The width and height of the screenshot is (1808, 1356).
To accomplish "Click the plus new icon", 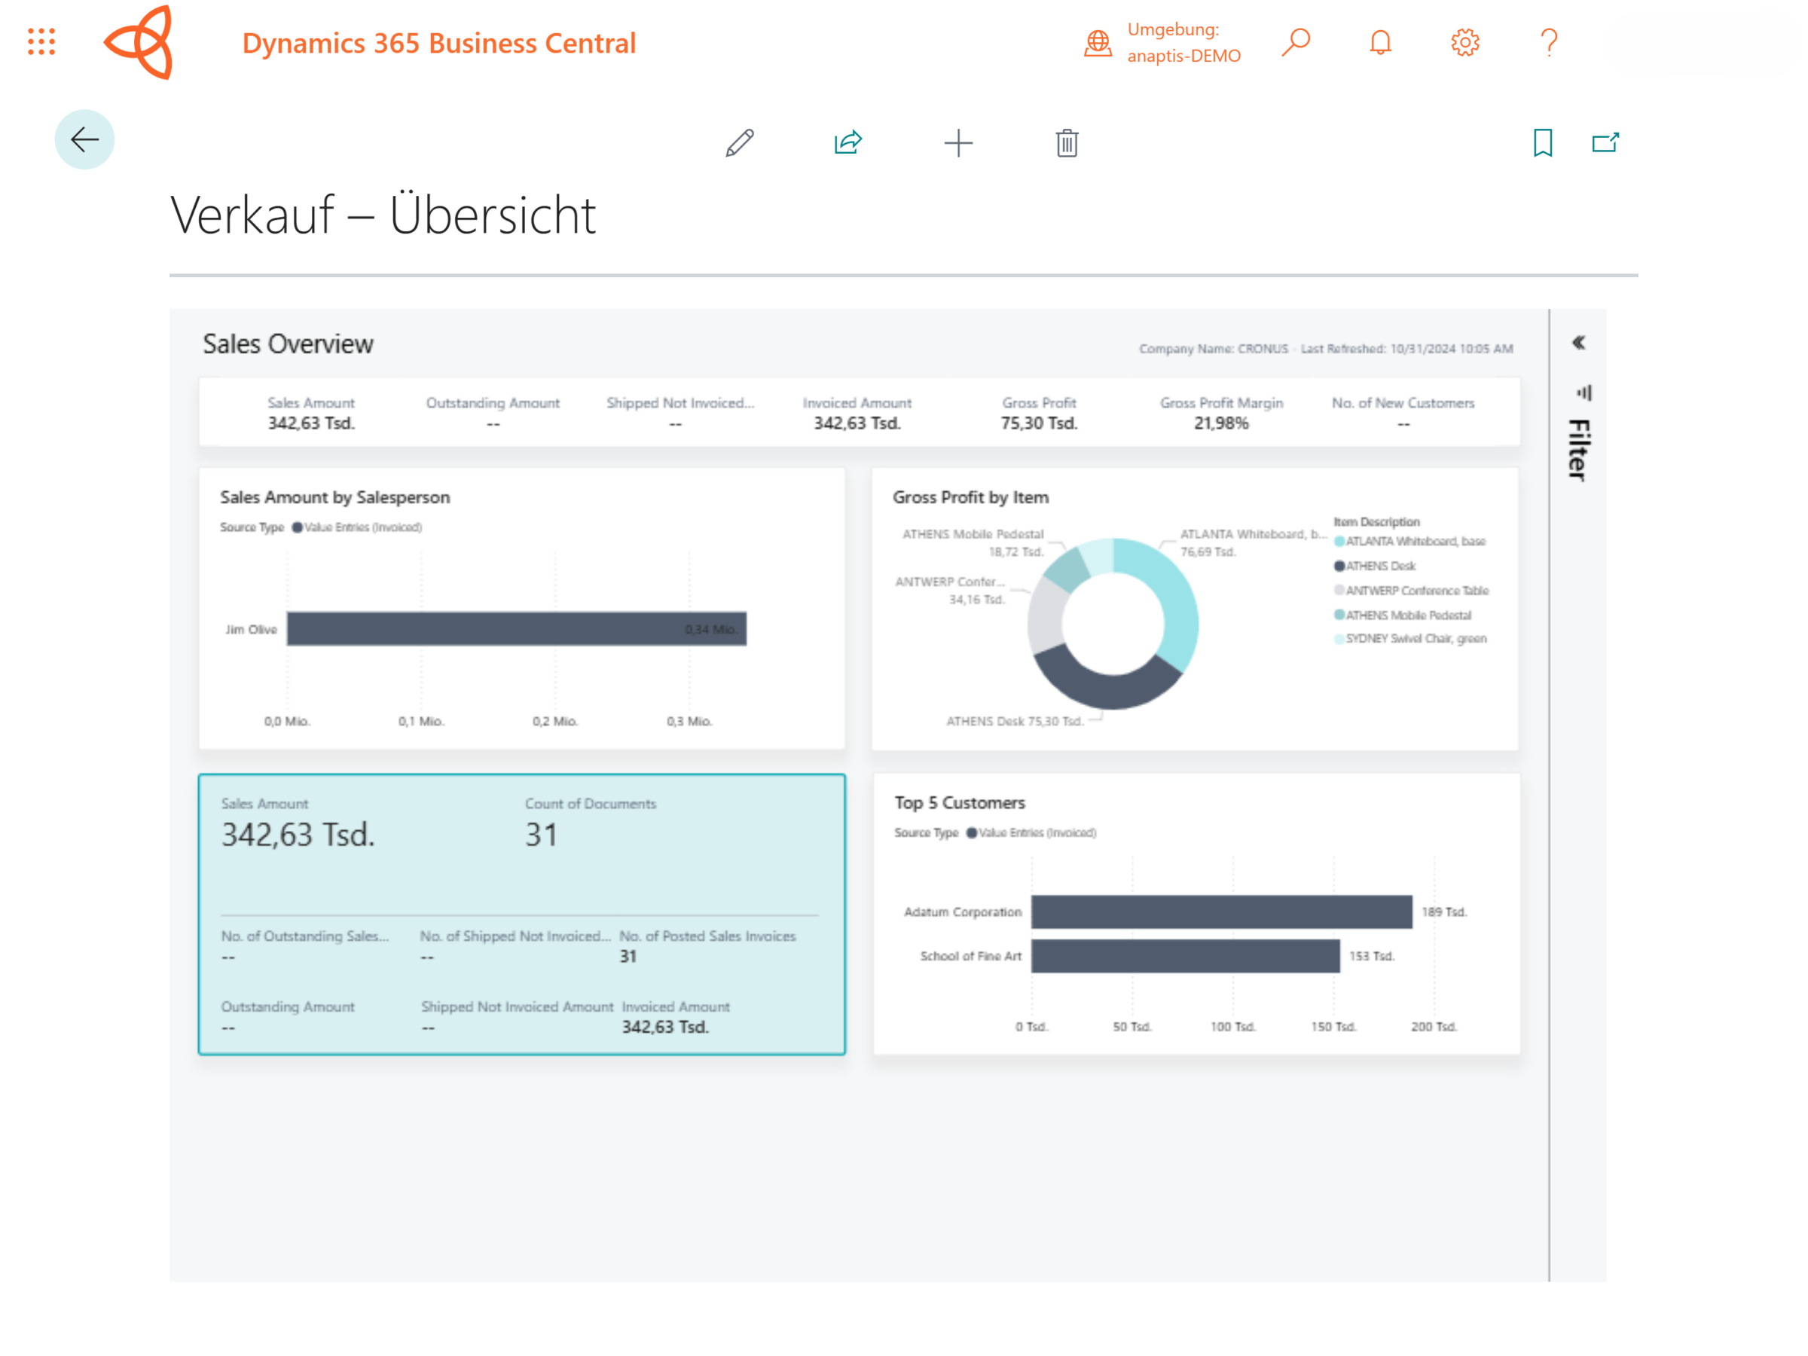I will tap(958, 143).
